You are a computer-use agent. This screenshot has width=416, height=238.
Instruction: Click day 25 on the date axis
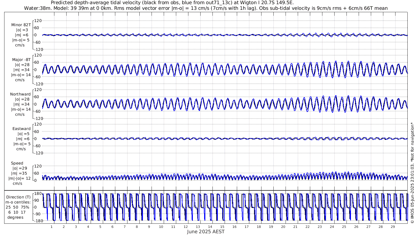coord(344,226)
